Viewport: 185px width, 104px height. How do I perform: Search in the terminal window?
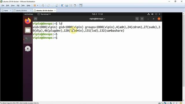point(137,19)
